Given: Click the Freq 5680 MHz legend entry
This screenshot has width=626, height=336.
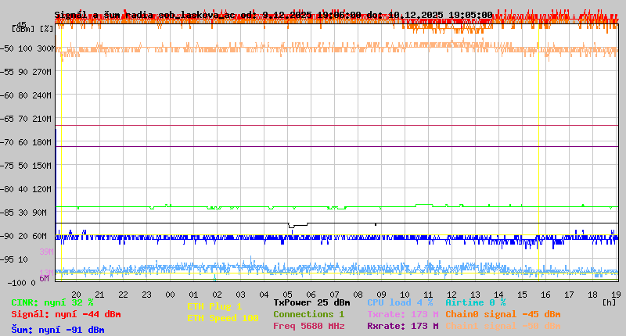Looking at the screenshot, I should [x=308, y=326].
